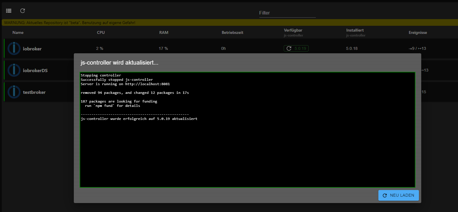The image size is (458, 212).
Task: Select the iobroker host name
Action: tap(32, 49)
